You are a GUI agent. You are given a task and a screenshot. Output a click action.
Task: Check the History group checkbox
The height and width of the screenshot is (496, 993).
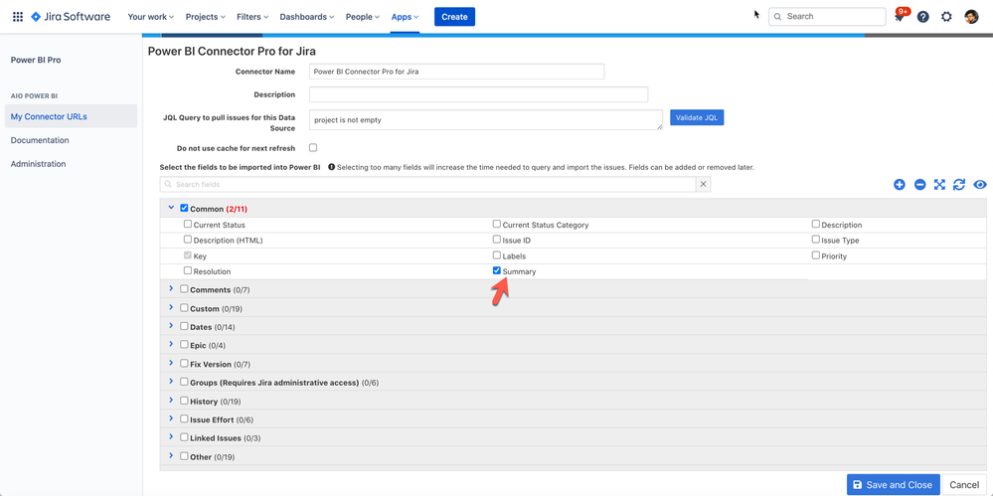pyautogui.click(x=184, y=401)
